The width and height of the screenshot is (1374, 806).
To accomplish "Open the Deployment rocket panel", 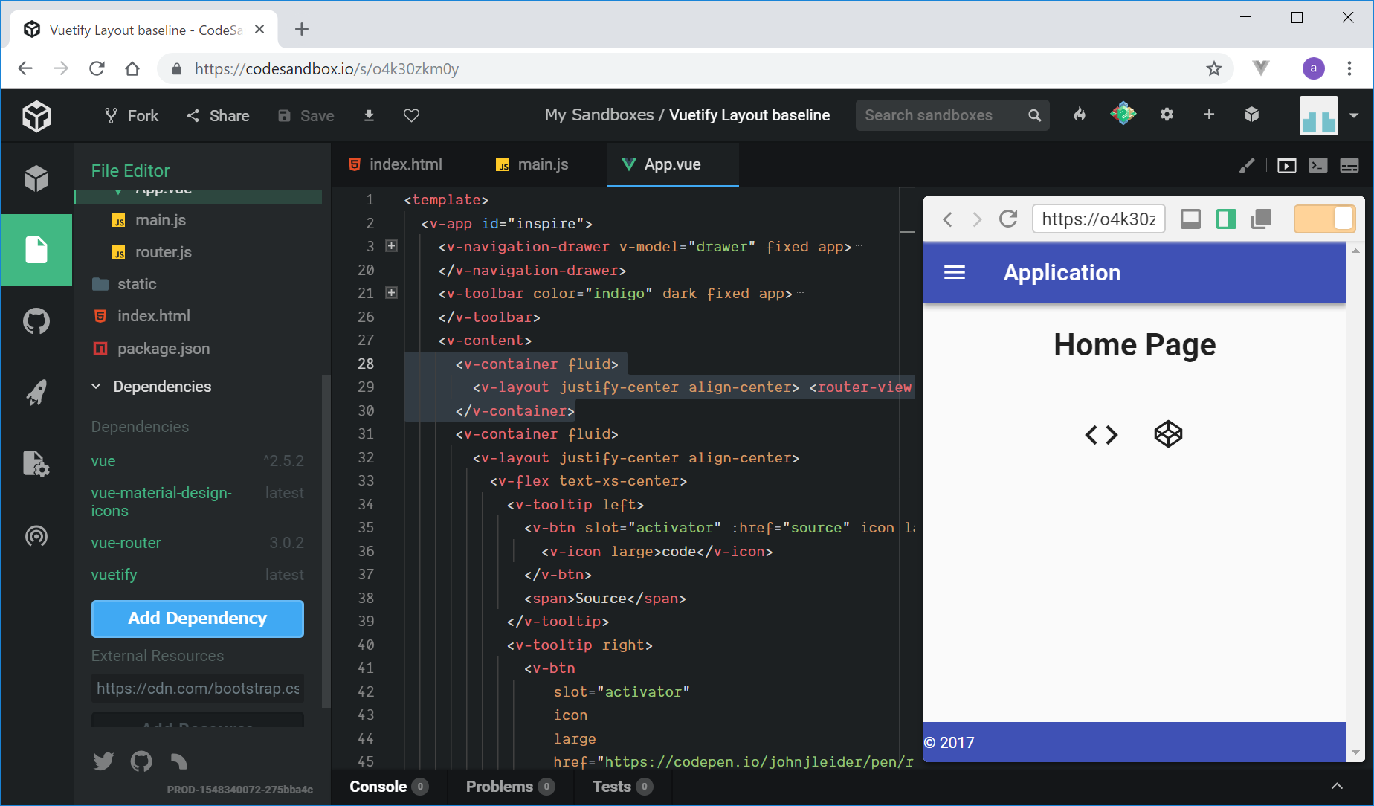I will point(36,393).
